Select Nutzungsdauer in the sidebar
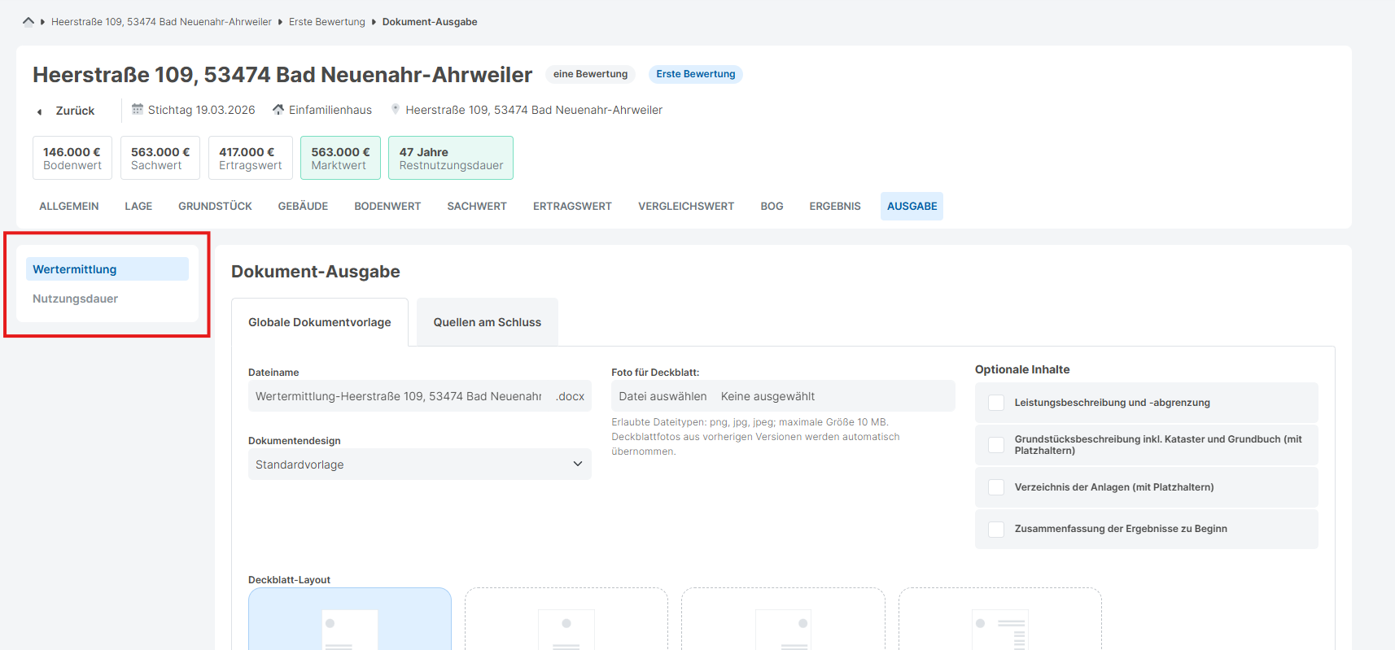This screenshot has height=650, width=1395. point(76,299)
